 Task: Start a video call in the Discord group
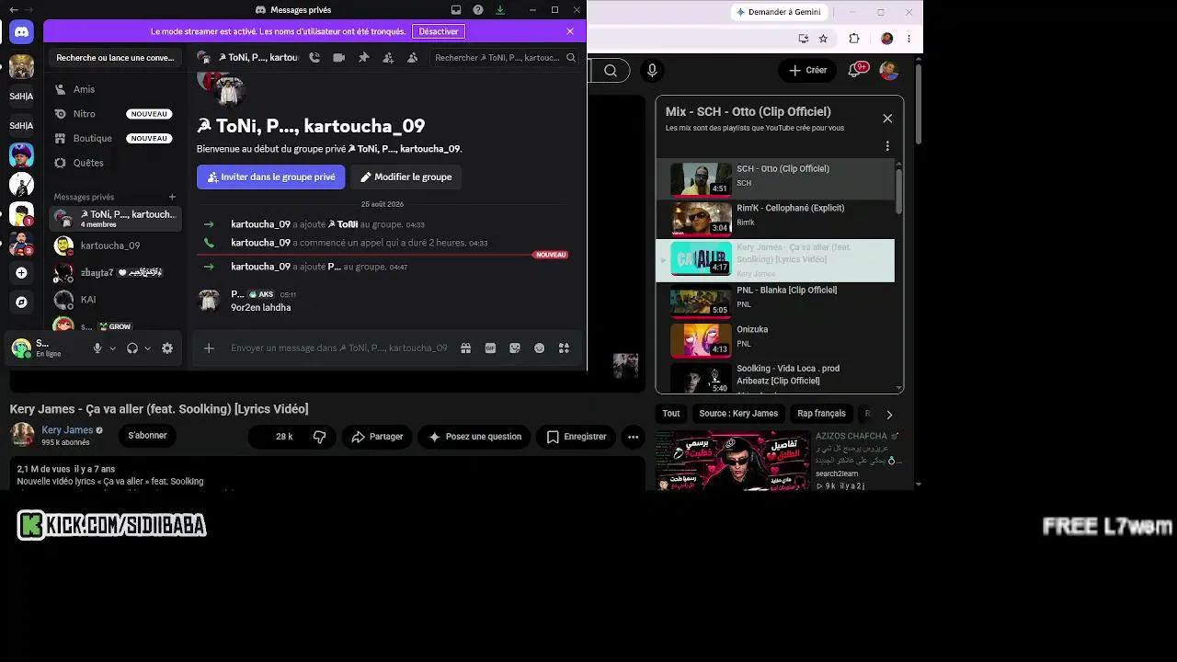click(339, 57)
